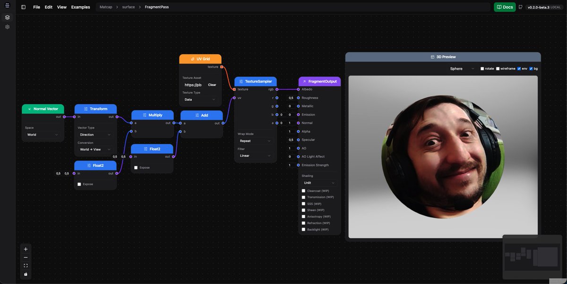
Task: Open Filter dropdown showing Linear
Action: point(255,156)
